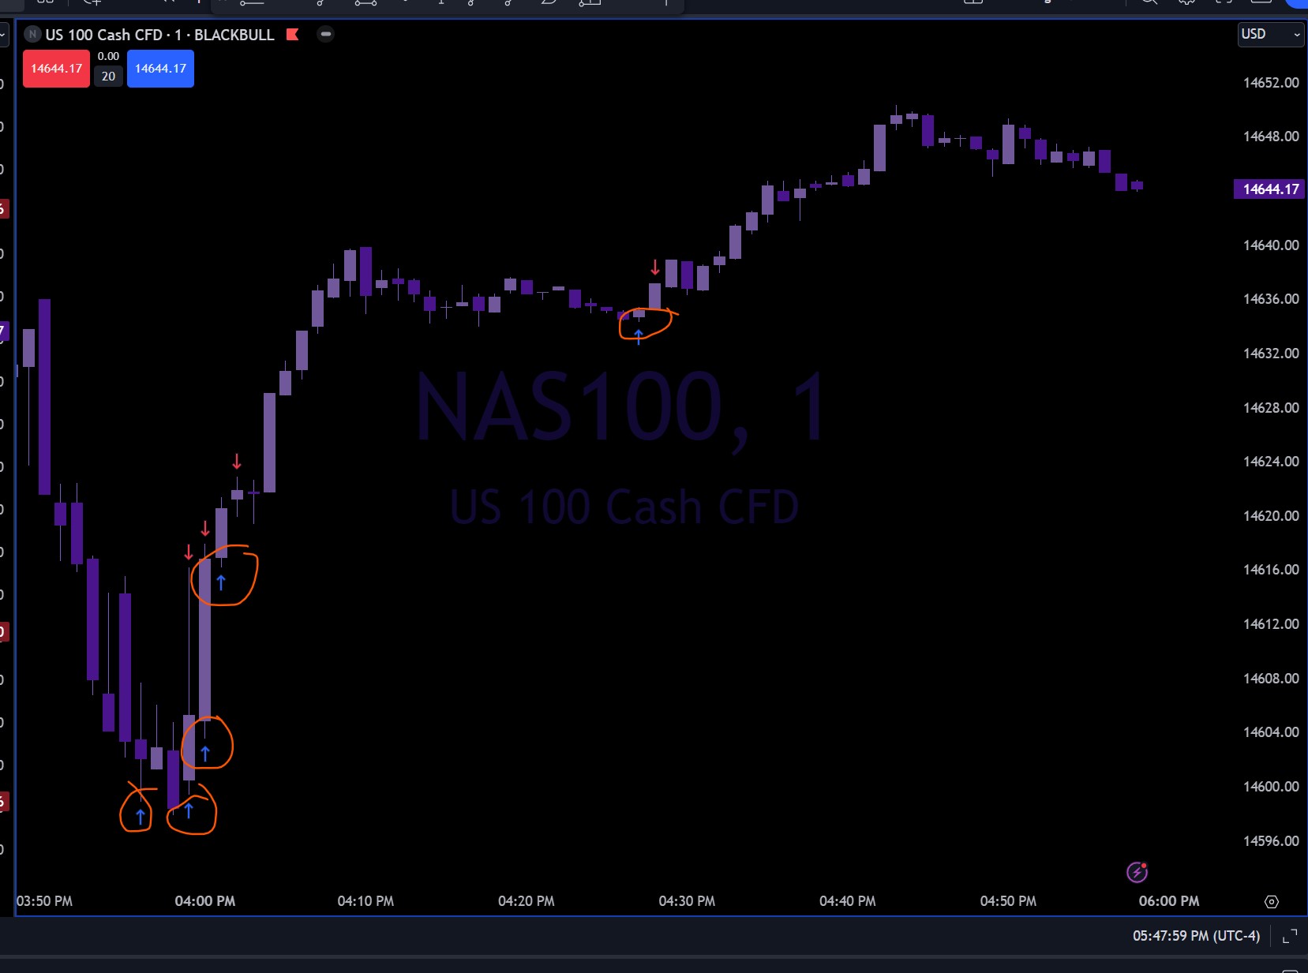Open the USD currency dropdown
1308x973 pixels.
(x=1270, y=34)
